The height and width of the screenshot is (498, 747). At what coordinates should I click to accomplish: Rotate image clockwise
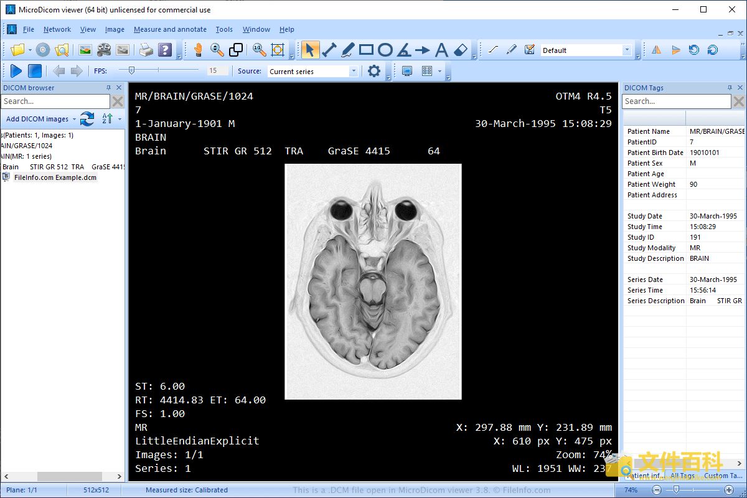click(x=713, y=50)
